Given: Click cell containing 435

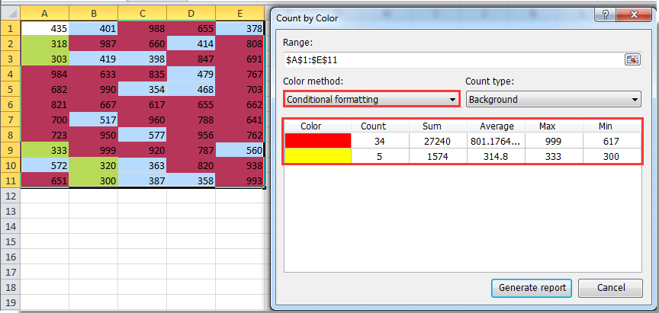Looking at the screenshot, I should tap(45, 28).
